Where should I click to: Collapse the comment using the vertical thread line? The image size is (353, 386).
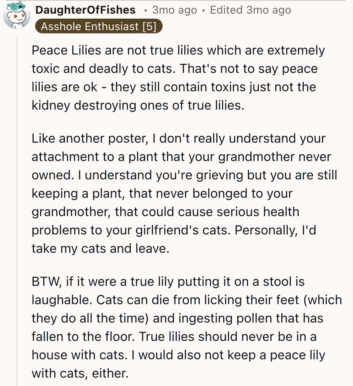17,210
